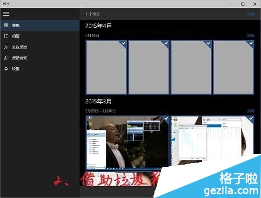This screenshot has height=198, width=261.
Task: Click 清除 beside 3月25日 - 3月30日 group
Action: click(251, 111)
